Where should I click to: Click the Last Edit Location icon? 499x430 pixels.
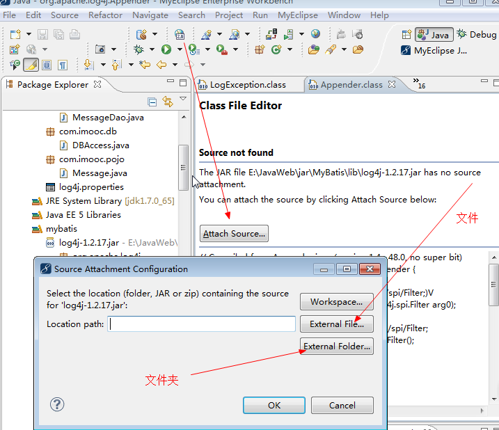click(x=145, y=65)
